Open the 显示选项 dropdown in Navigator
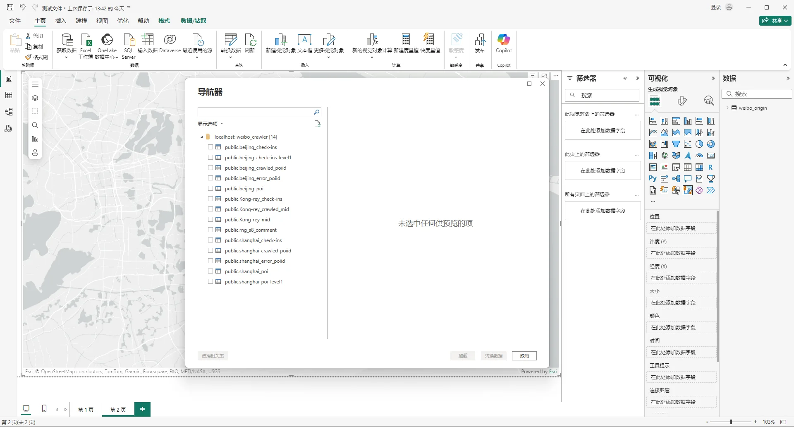794x427 pixels. click(x=210, y=123)
